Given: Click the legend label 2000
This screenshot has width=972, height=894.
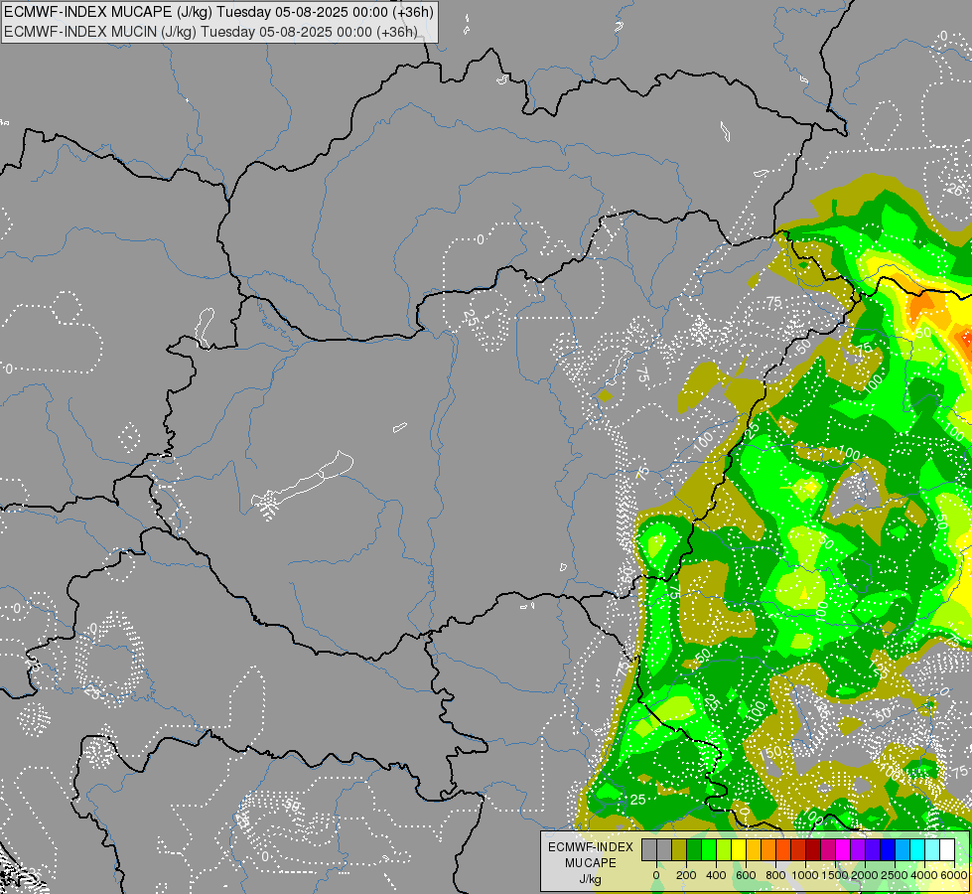Looking at the screenshot, I should 865,875.
